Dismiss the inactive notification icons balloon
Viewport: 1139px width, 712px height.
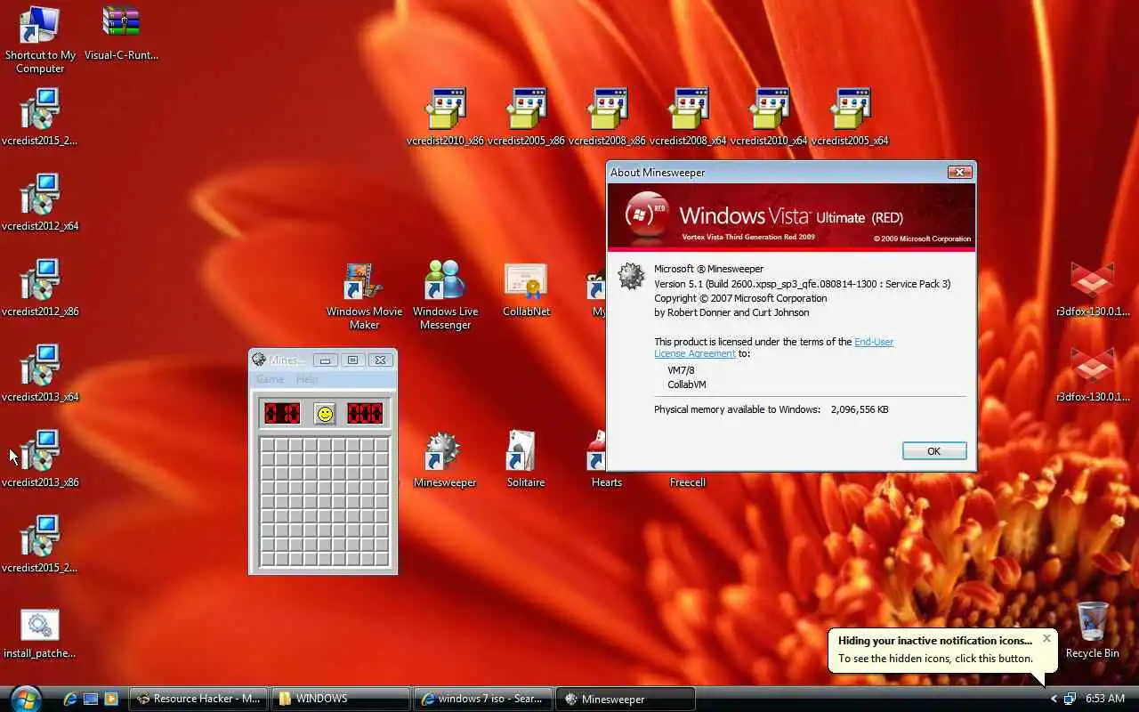[1046, 638]
